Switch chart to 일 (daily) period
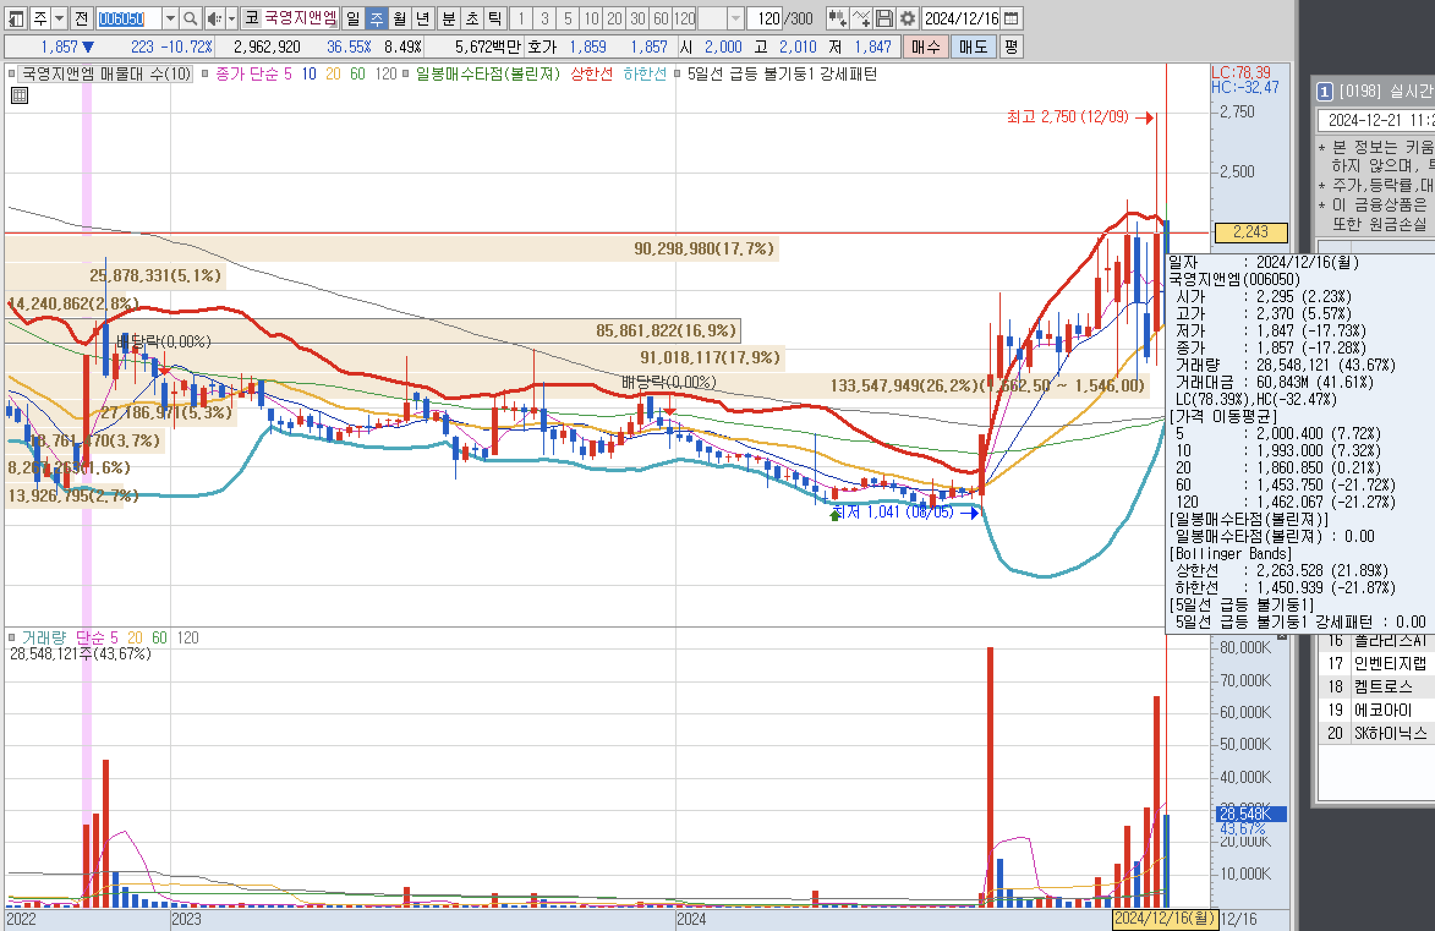This screenshot has width=1435, height=931. [353, 19]
